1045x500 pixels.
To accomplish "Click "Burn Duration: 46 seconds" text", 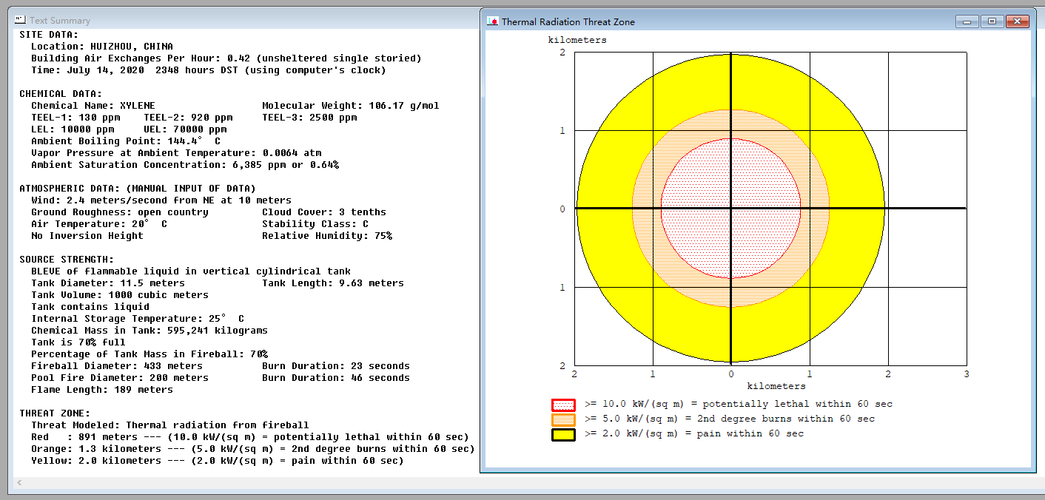I will (336, 378).
